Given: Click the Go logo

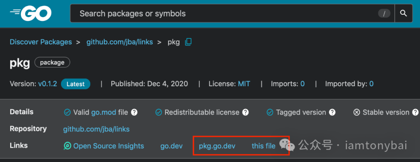Looking at the screenshot, I should coord(31,13).
